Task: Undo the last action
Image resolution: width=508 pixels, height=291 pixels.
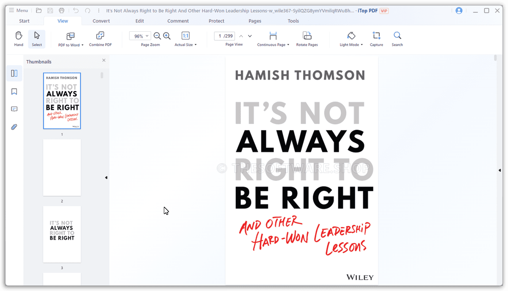Action: click(76, 11)
